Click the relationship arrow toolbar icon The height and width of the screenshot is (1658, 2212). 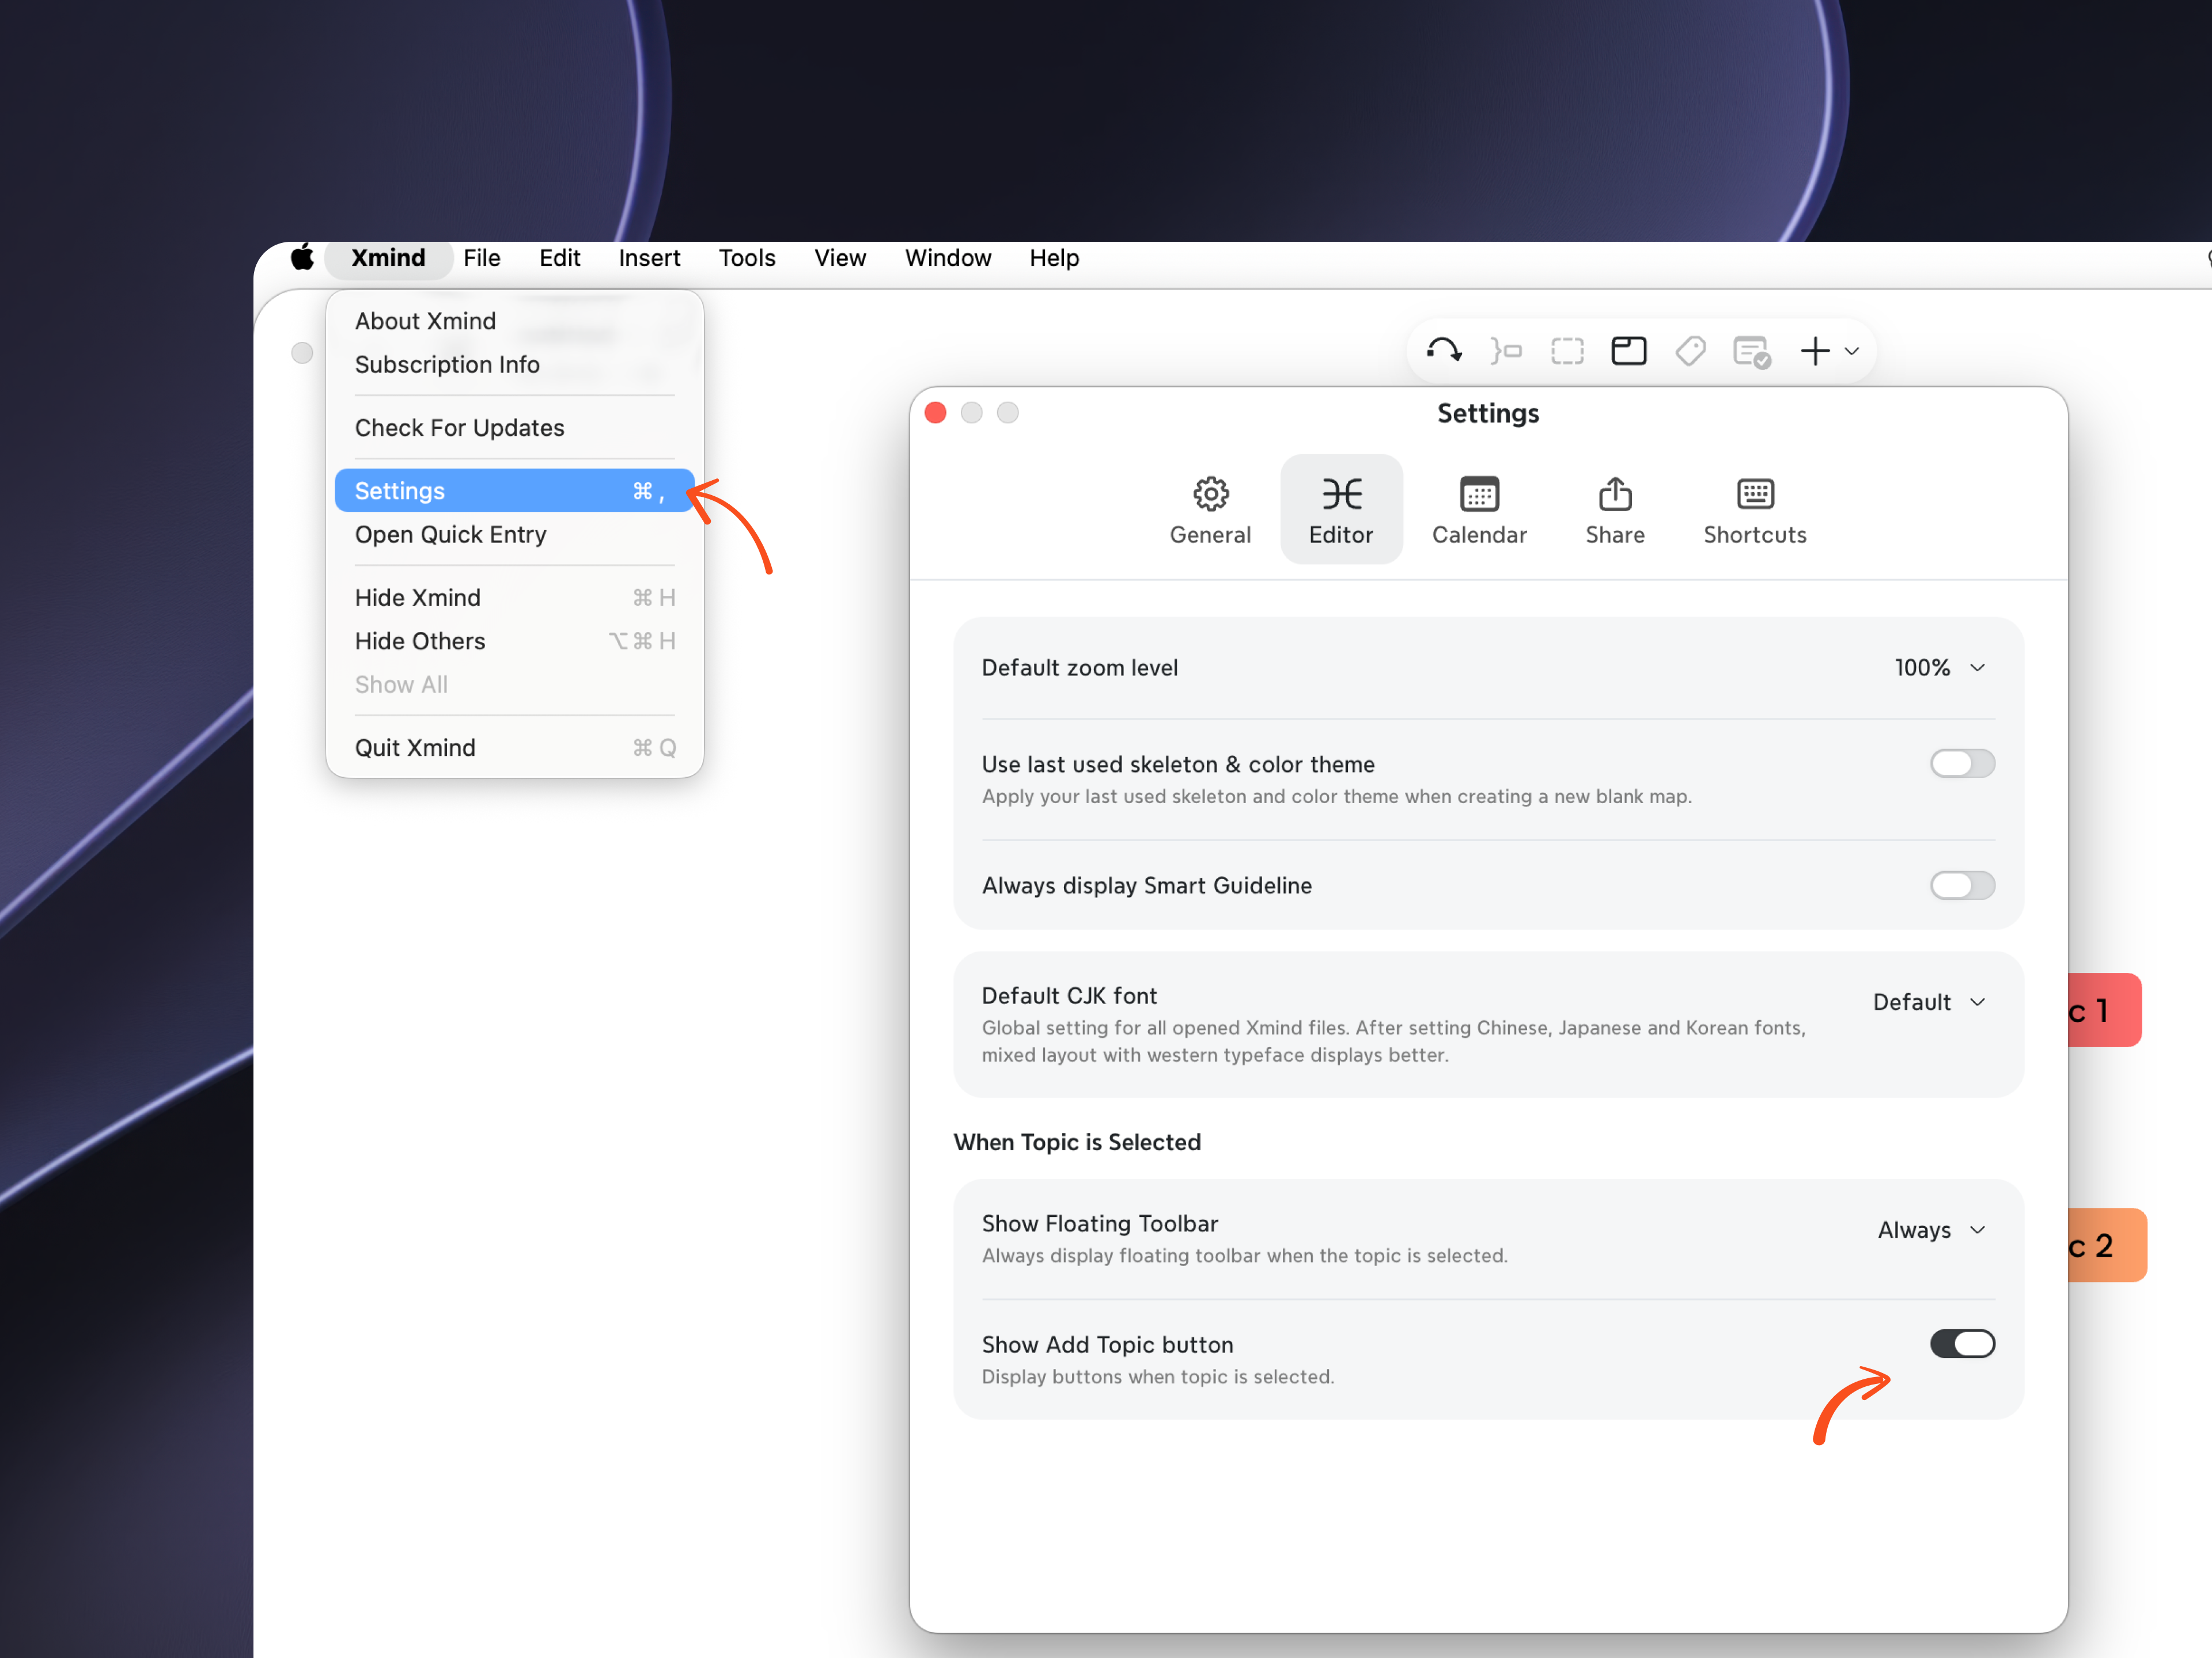click(x=1444, y=351)
